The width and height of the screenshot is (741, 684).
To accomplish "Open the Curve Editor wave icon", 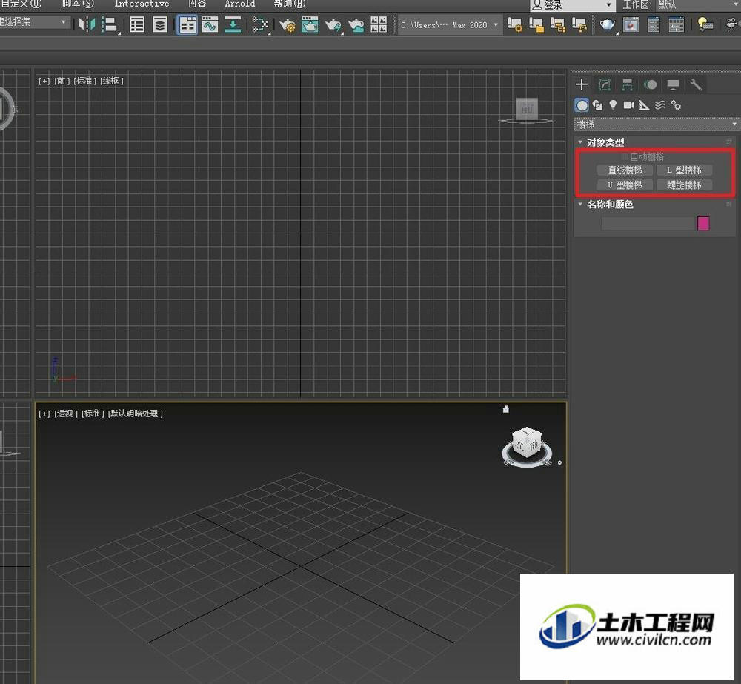I will (210, 24).
